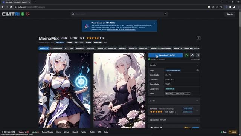Select the Meina V7 version tab
241x136 pixels.
122,48
